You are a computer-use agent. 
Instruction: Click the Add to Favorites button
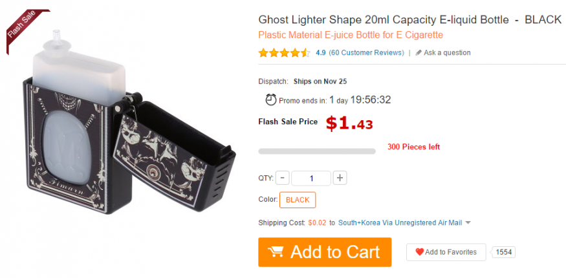click(x=446, y=252)
